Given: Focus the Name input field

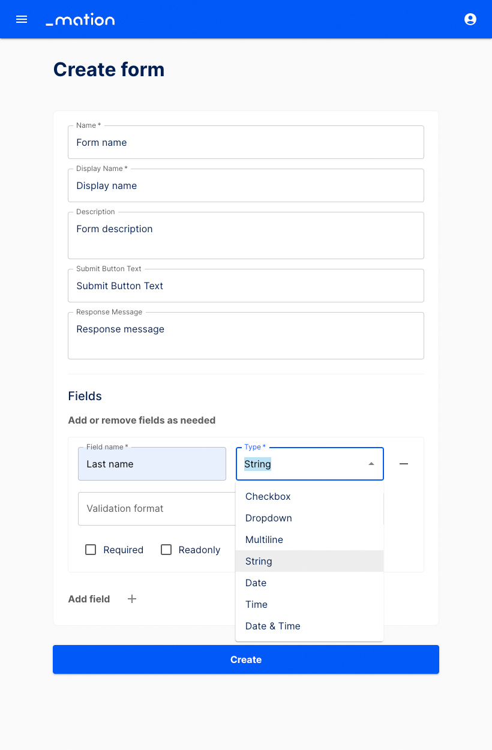Looking at the screenshot, I should (x=246, y=142).
